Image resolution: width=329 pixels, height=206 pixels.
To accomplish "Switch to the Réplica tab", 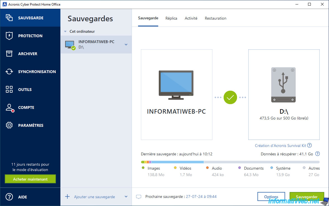I will click(171, 18).
